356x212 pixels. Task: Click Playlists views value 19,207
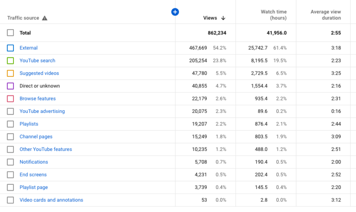pos(199,124)
